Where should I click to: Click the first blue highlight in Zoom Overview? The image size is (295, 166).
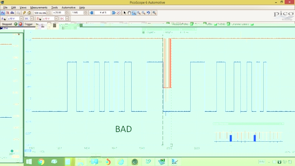(231, 138)
